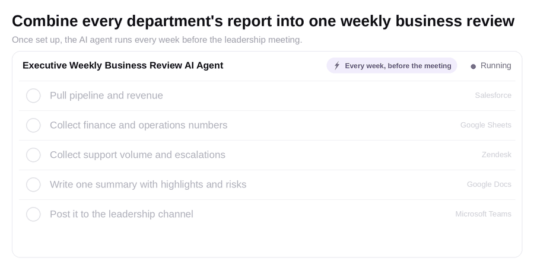This screenshot has width=534, height=261.
Task: Select 'Collect support volume and escalations' step text
Action: [138, 155]
